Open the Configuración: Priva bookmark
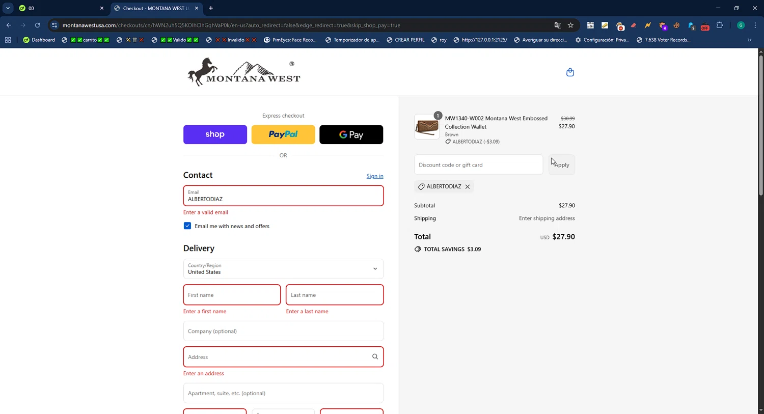Image resolution: width=764 pixels, height=414 pixels. pyautogui.click(x=602, y=40)
